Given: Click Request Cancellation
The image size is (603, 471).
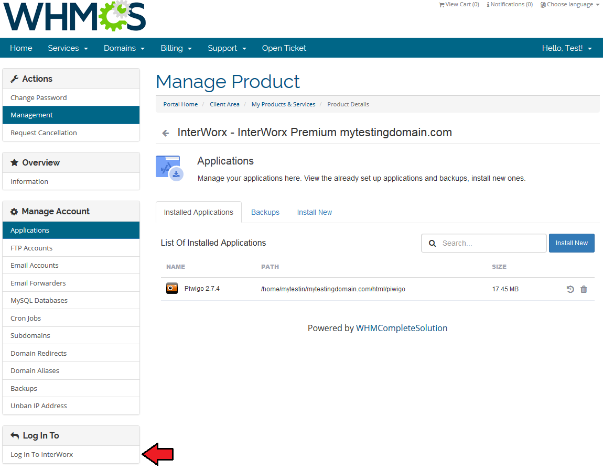Looking at the screenshot, I should click(71, 133).
